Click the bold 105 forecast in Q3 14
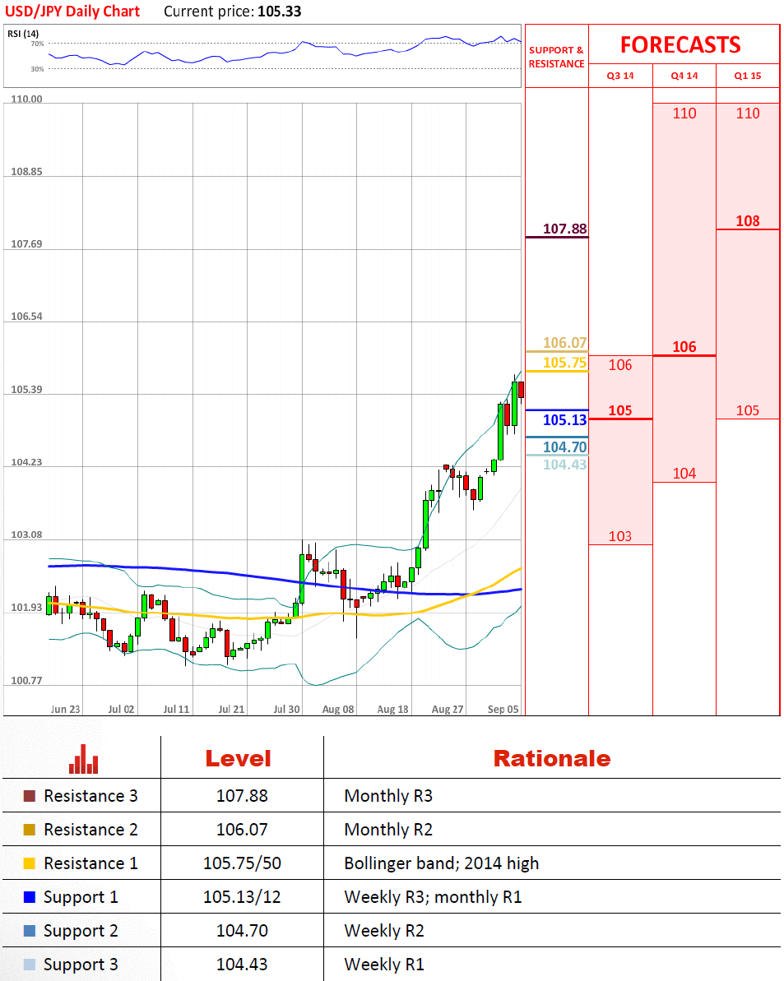The image size is (784, 981). click(x=620, y=411)
